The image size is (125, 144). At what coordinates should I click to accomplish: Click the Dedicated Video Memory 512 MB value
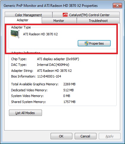(x=68, y=90)
